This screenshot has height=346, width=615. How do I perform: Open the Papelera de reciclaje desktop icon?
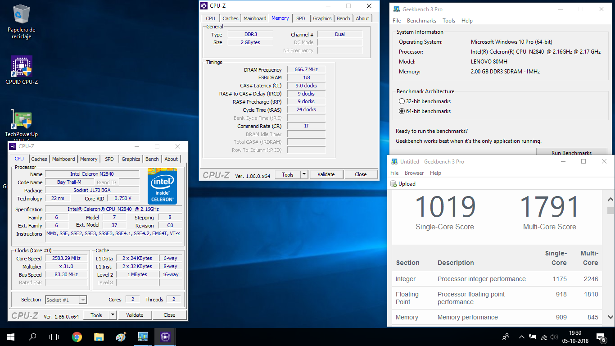[x=21, y=22]
